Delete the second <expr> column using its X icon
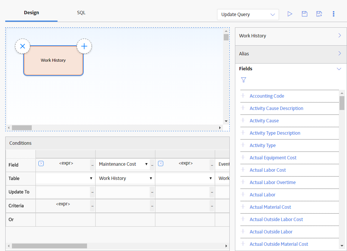Screen dimensions: 347x251 pos(161,163)
